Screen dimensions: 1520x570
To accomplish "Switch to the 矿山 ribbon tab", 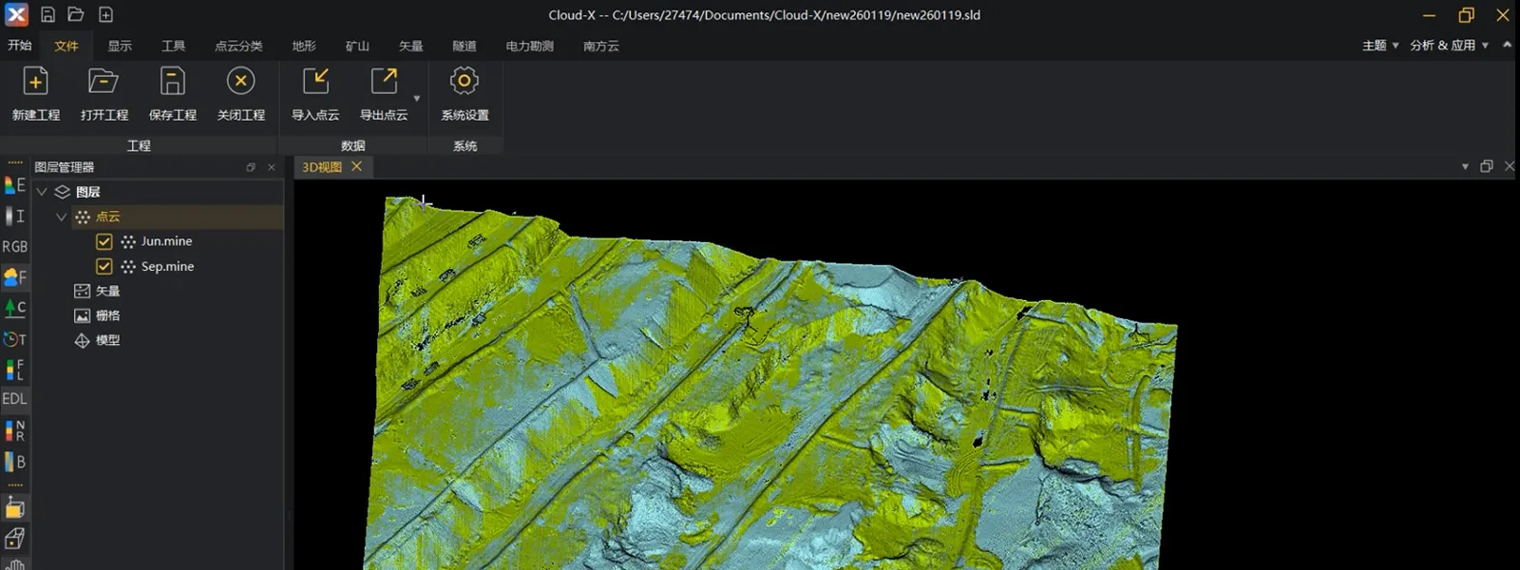I will tap(357, 46).
